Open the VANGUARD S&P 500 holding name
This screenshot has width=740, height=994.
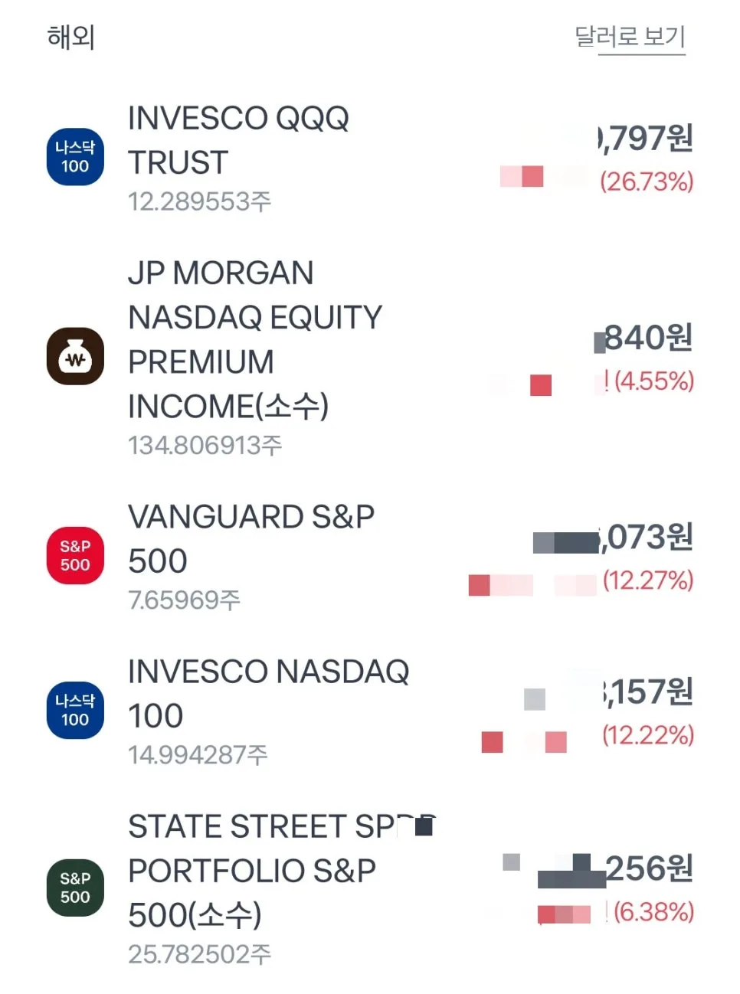[x=251, y=538]
